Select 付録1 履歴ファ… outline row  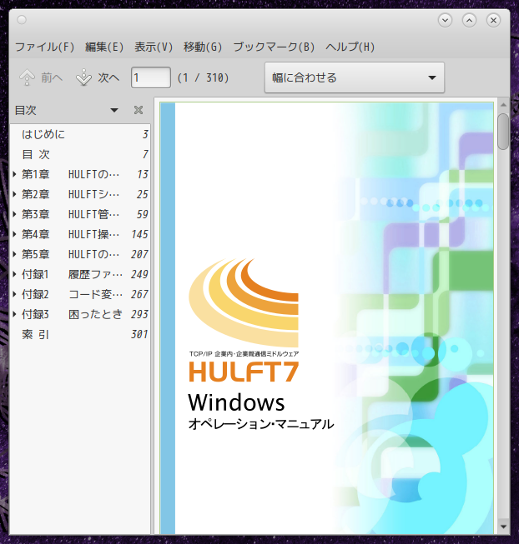pyautogui.click(x=80, y=274)
